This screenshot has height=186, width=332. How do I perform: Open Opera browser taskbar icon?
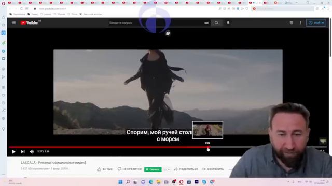pos(181,182)
